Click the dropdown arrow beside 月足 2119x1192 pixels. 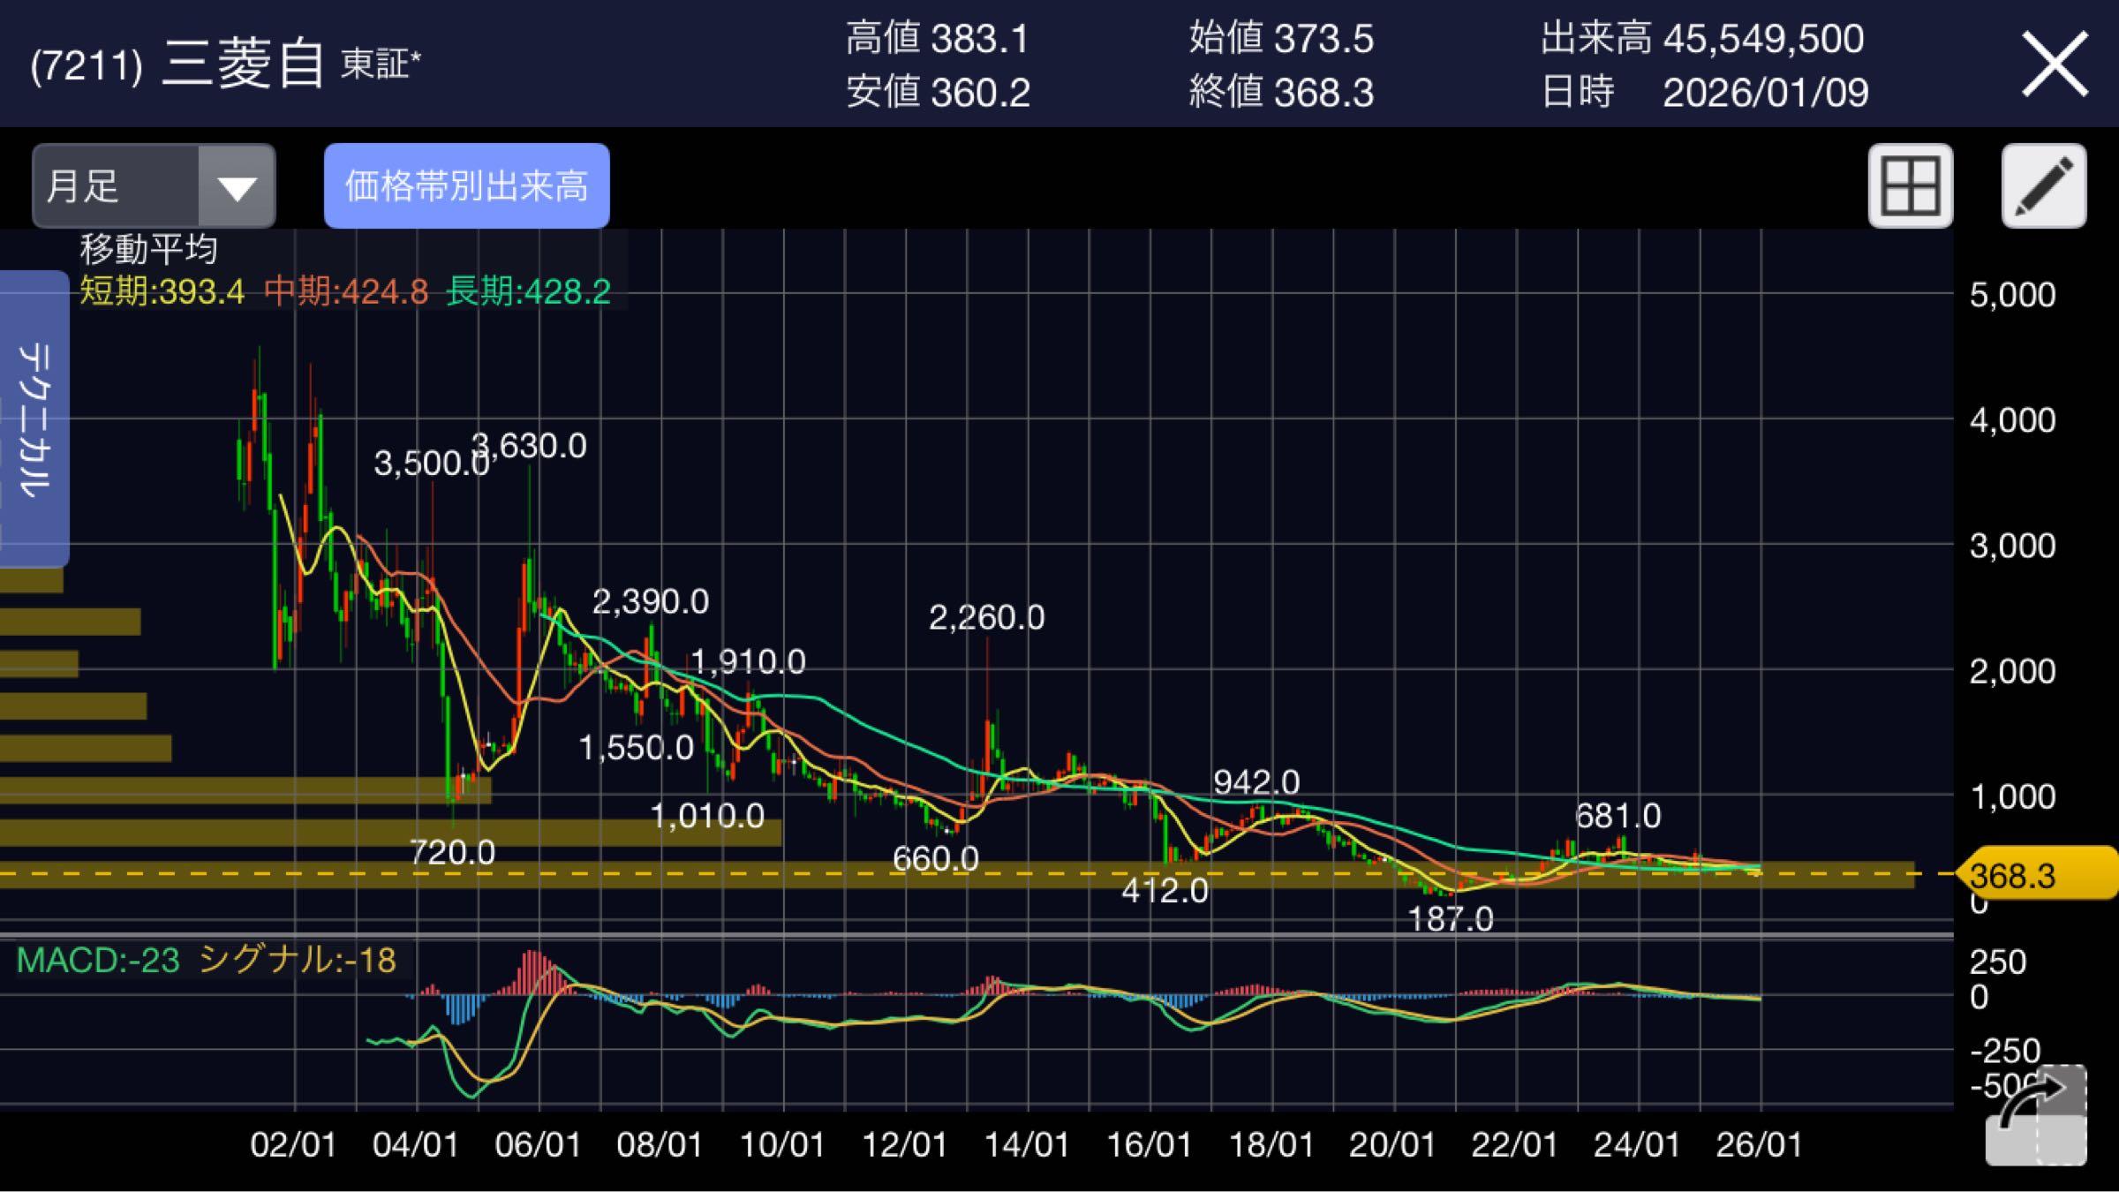tap(237, 186)
